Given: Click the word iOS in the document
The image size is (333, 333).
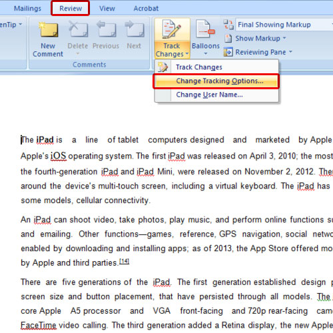Looking at the screenshot, I should point(59,156).
